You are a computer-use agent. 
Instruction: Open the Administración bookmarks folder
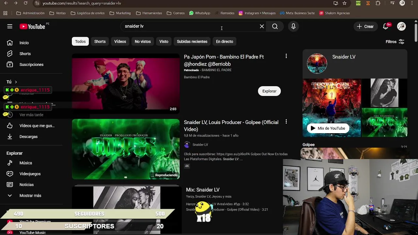[30, 13]
